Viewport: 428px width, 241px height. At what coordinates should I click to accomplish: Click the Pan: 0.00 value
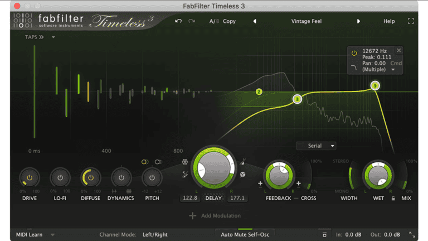coord(374,63)
